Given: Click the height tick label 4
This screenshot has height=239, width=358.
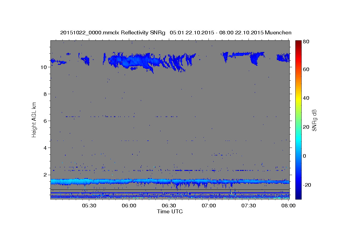Looking at the screenshot, I should coord(45,148).
